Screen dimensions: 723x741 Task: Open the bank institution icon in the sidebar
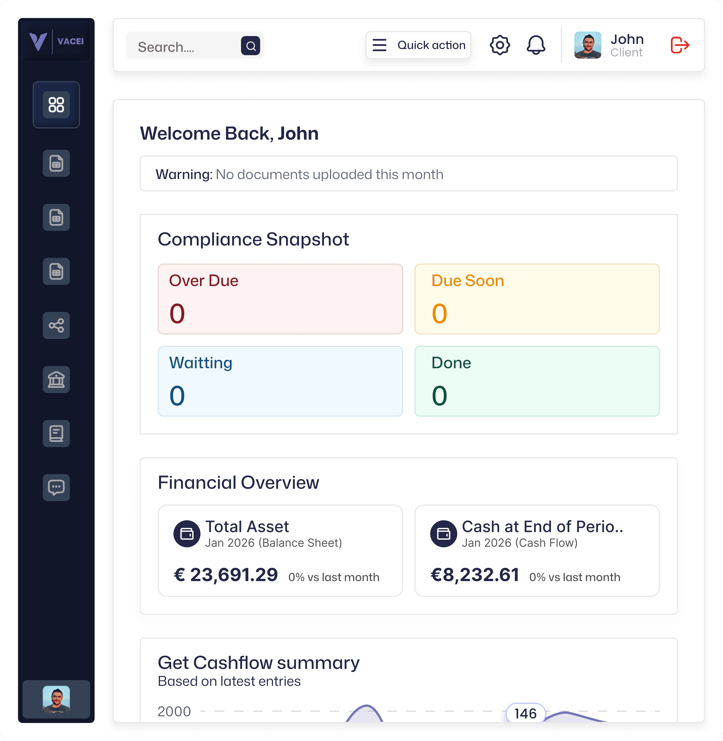56,380
